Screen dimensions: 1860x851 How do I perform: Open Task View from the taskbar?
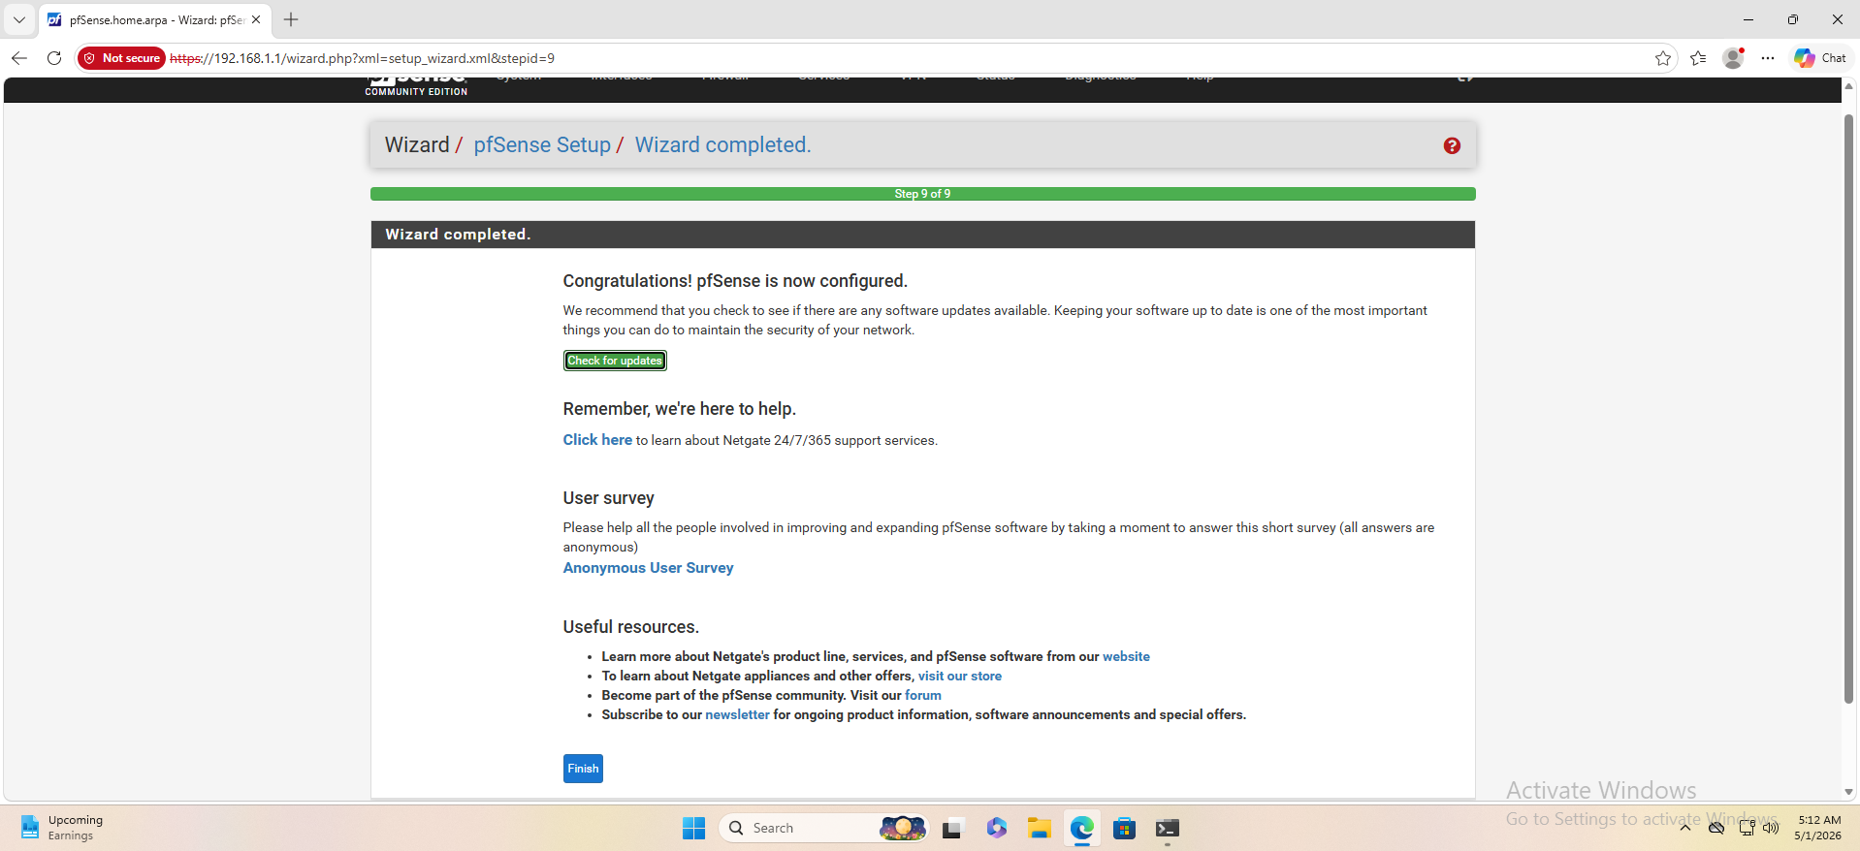click(x=951, y=828)
